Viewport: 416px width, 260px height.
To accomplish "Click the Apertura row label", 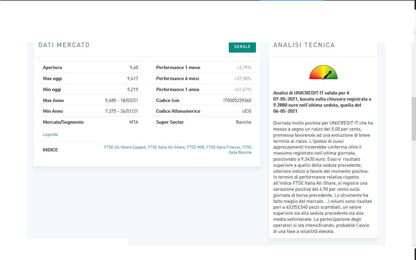I will click(52, 68).
